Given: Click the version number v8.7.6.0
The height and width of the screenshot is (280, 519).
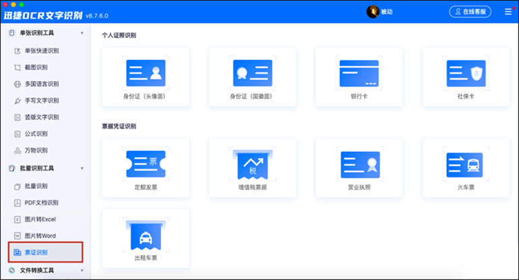Looking at the screenshot, I should [97, 16].
